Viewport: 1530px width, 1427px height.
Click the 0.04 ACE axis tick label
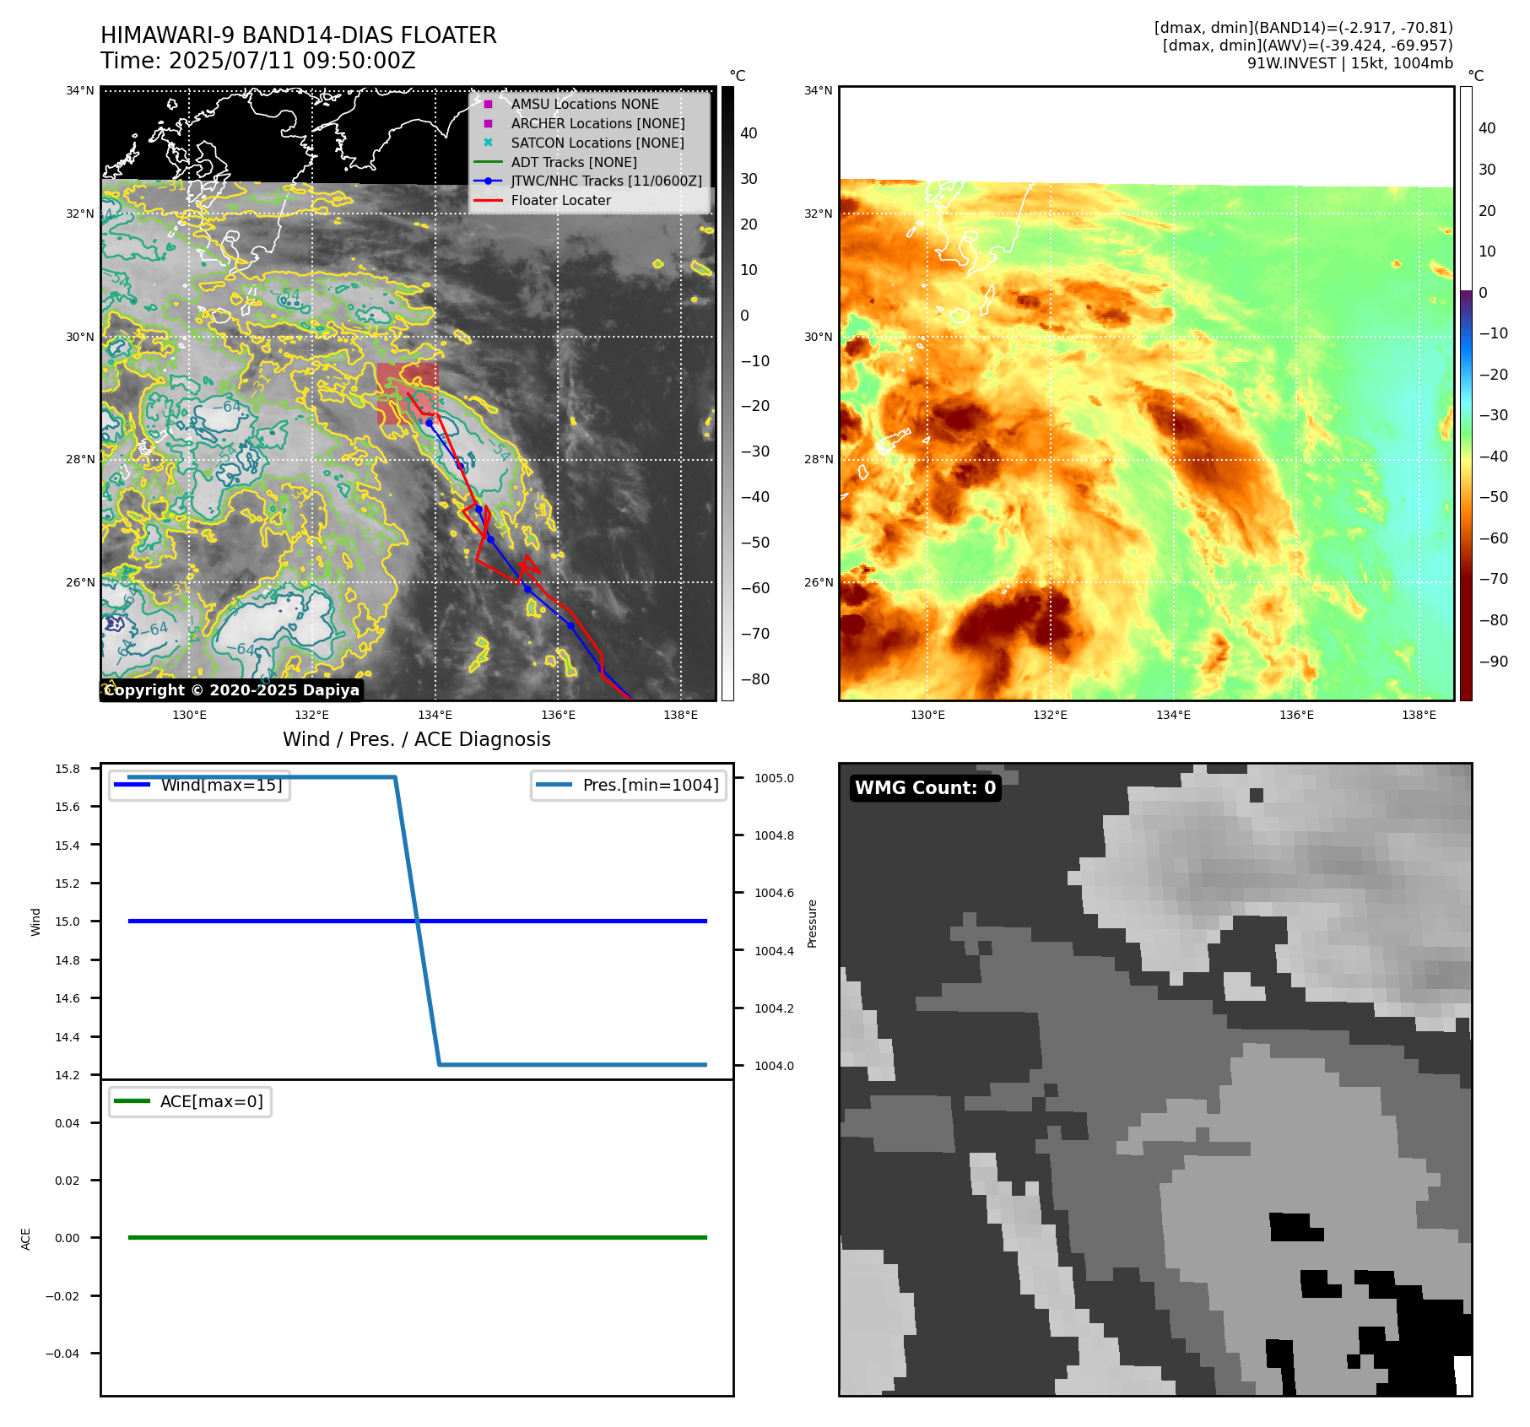pos(68,1123)
